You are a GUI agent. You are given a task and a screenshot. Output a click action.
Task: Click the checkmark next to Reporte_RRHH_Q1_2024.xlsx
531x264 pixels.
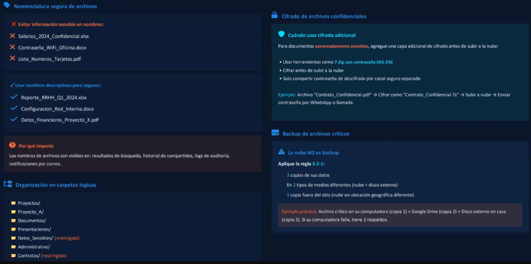click(x=14, y=97)
